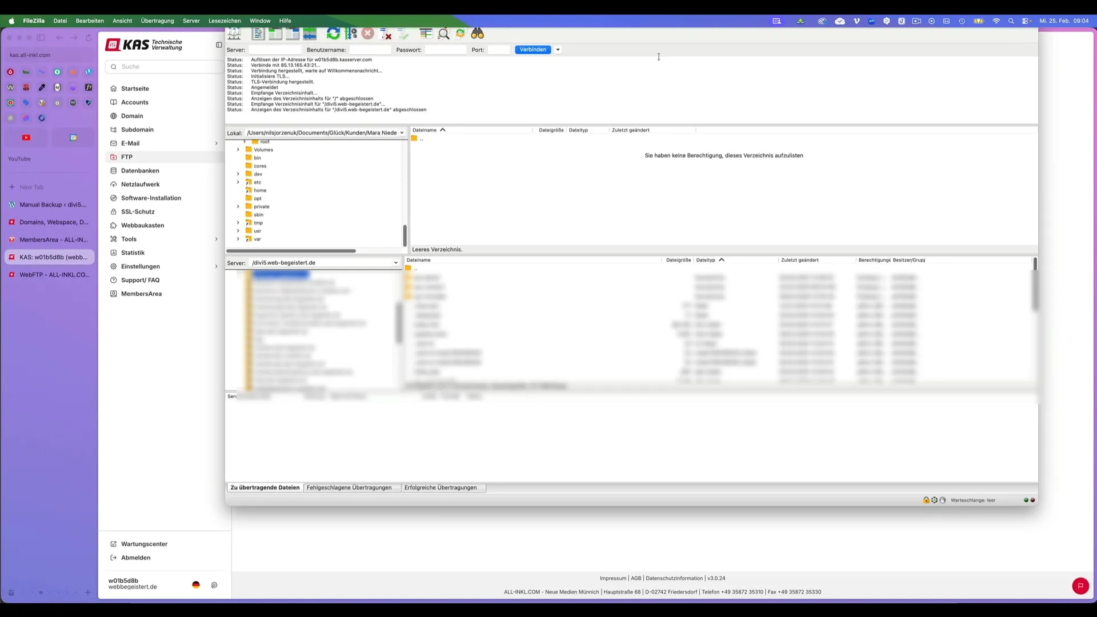Open the Wi-Fi menu in the macOS menu bar

click(996, 21)
